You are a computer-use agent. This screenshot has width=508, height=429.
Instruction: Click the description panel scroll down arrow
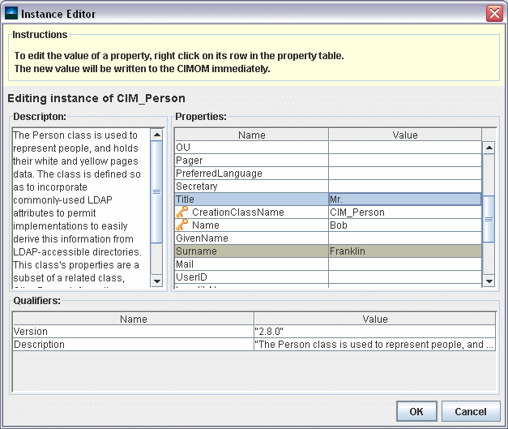[x=157, y=281]
